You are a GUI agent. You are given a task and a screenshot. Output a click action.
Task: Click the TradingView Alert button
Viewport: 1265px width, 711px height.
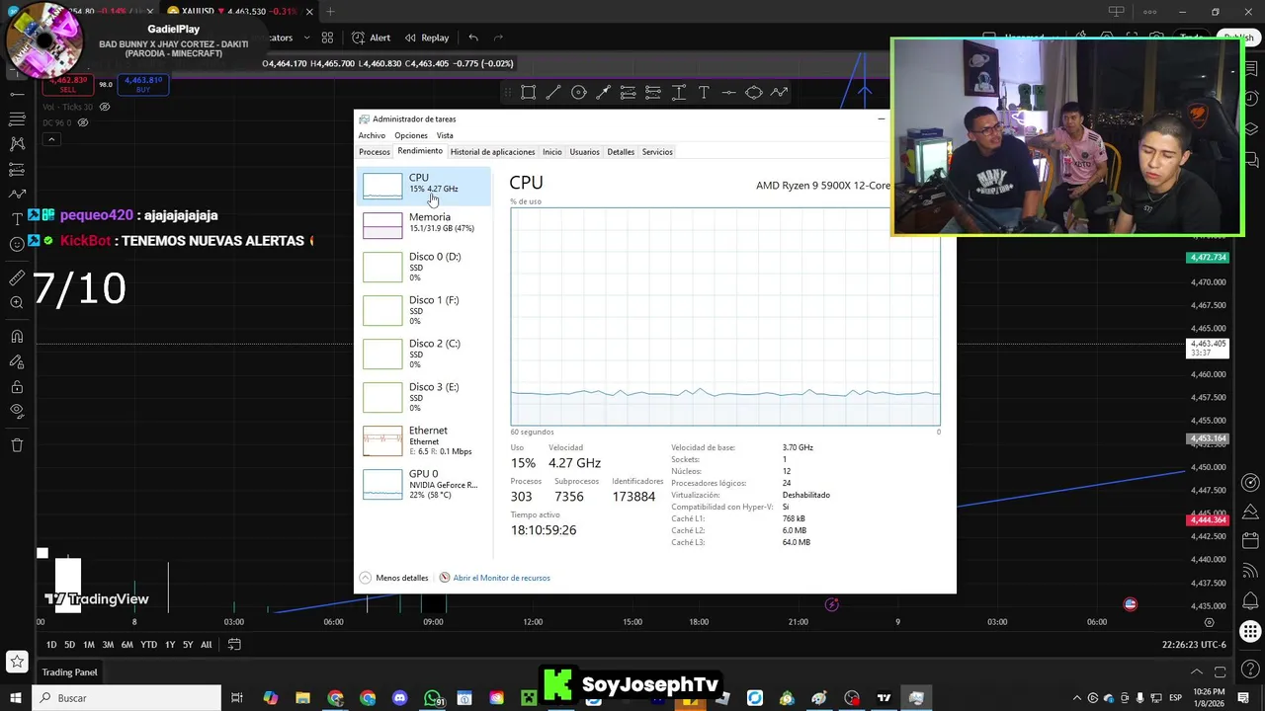(x=371, y=38)
